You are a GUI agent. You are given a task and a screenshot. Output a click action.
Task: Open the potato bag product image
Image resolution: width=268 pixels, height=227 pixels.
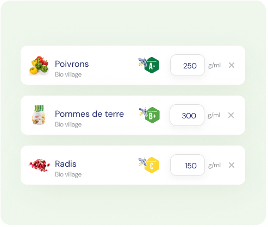(x=39, y=115)
